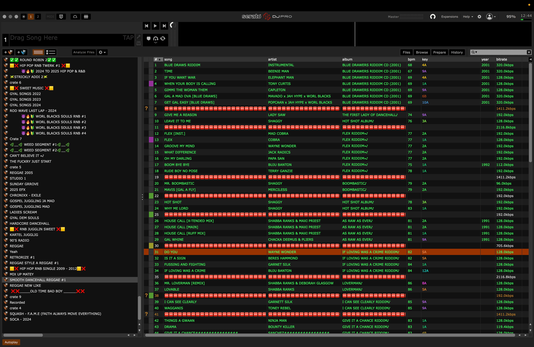The width and height of the screenshot is (534, 347).
Task: Open the sampler grid icon beside deck title
Action: point(138,43)
